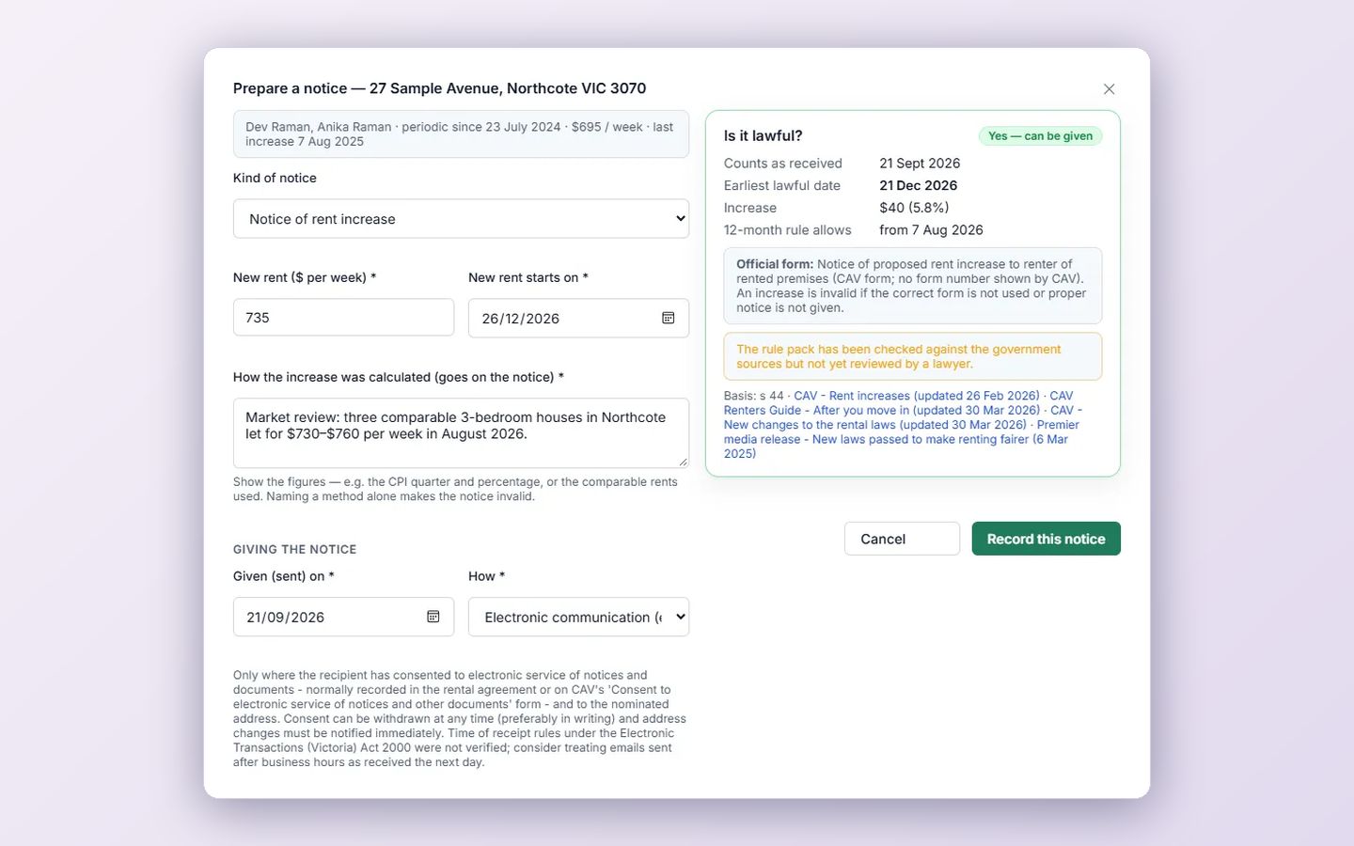The image size is (1354, 846).
Task: Click the electronic service consent explanation paragraph
Action: [460, 718]
